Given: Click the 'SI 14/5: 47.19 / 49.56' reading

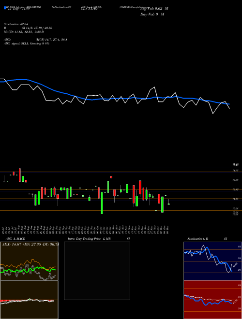Looking at the screenshot, I should tap(37, 28).
